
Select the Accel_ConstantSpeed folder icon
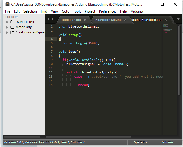tap(12, 32)
